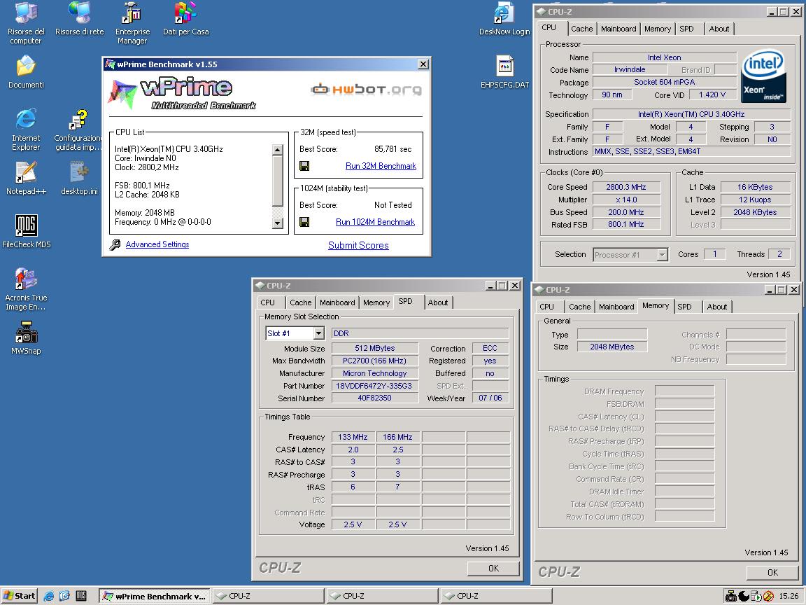Click the Socket 604 mPGA package field

click(x=664, y=83)
